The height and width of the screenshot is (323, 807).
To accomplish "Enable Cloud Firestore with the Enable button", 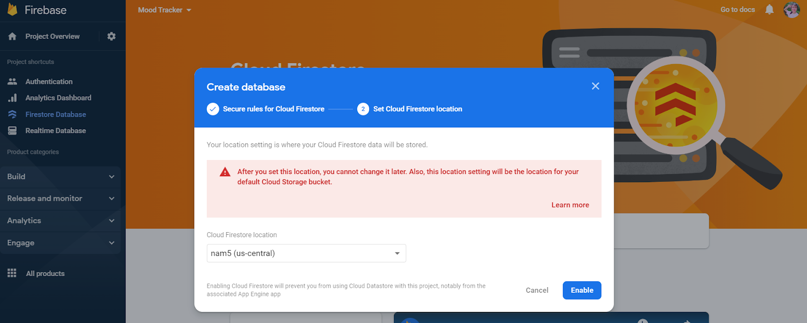I will pos(581,290).
